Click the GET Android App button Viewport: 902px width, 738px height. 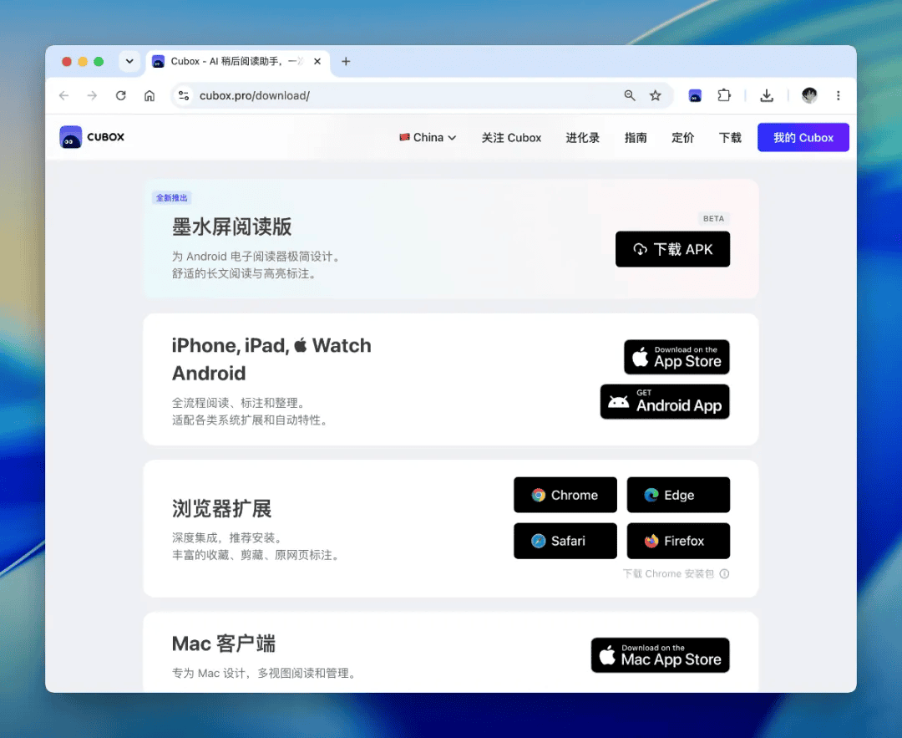pyautogui.click(x=665, y=402)
